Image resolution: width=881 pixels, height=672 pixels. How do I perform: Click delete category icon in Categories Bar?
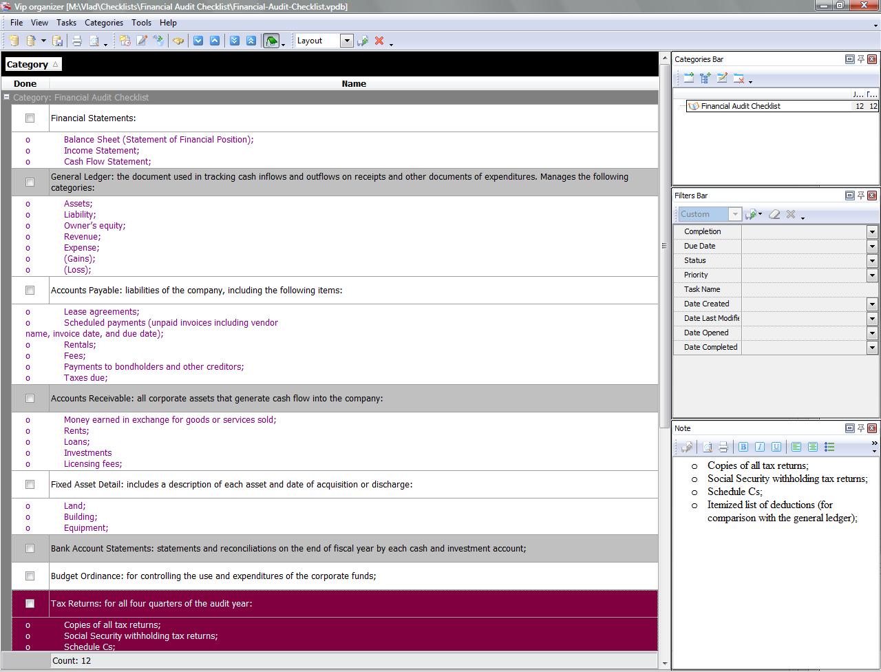point(739,78)
